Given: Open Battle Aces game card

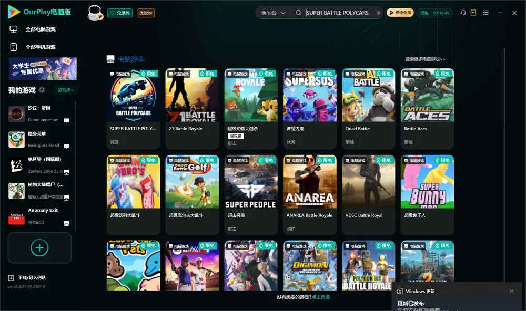Looking at the screenshot, I should click(x=427, y=109).
